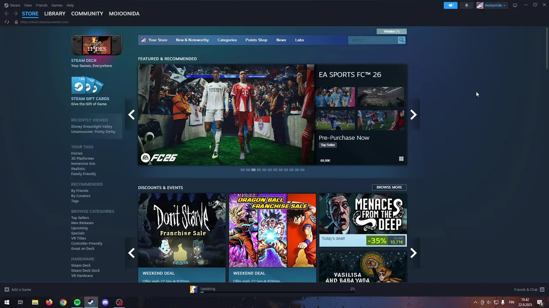Click Add a Game plus icon
This screenshot has height=308, width=549.
point(6,290)
